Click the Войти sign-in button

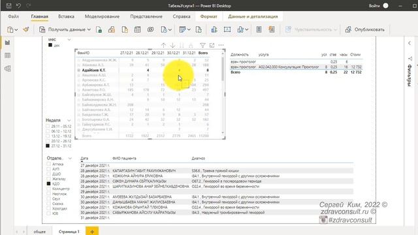(x=374, y=6)
